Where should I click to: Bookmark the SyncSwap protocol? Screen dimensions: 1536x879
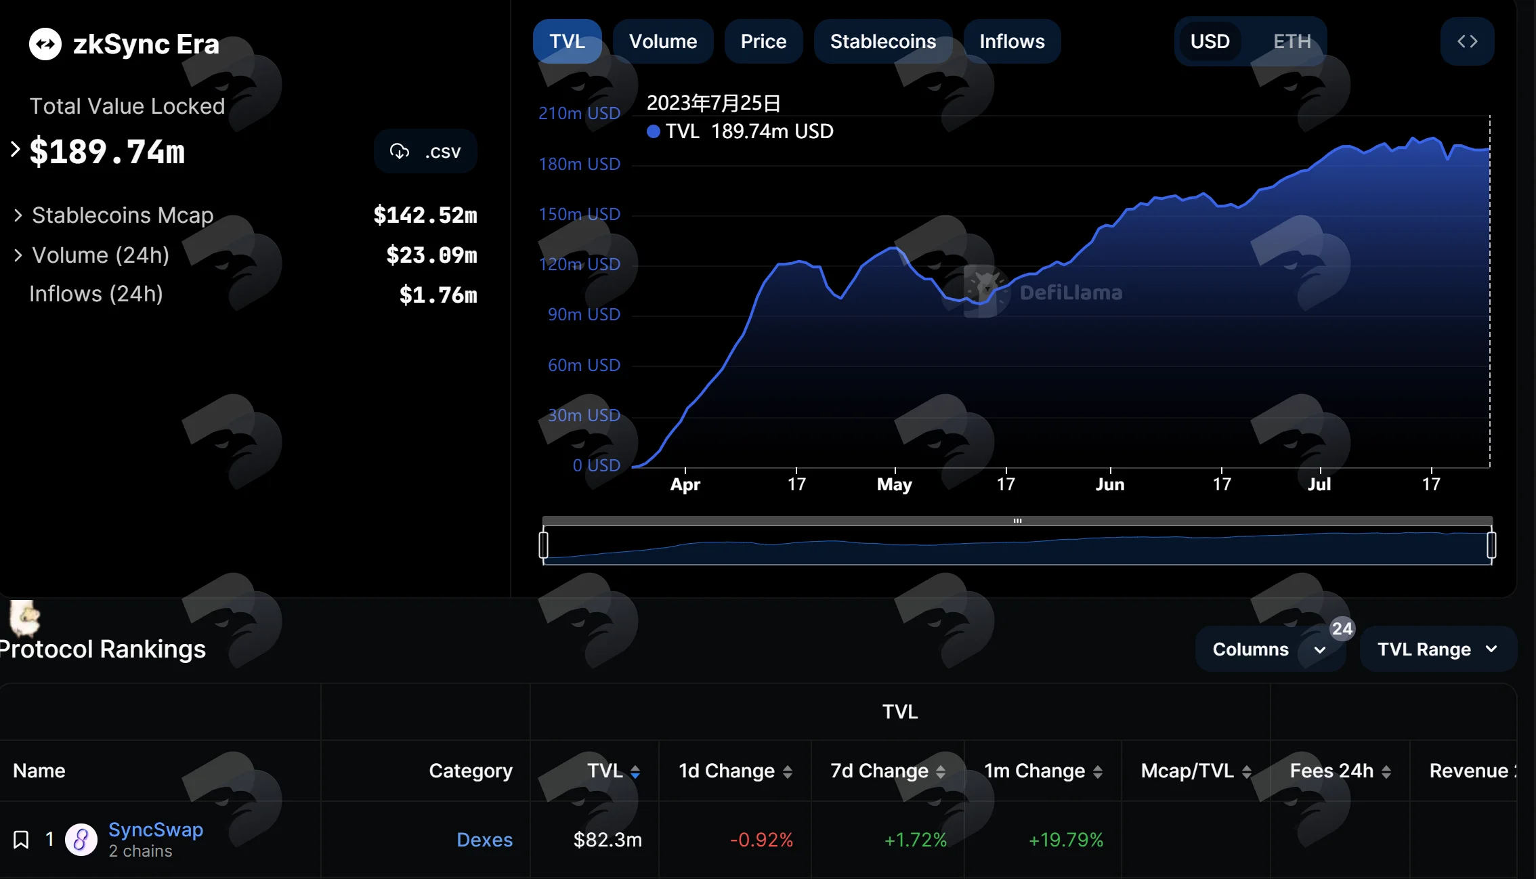click(x=21, y=840)
